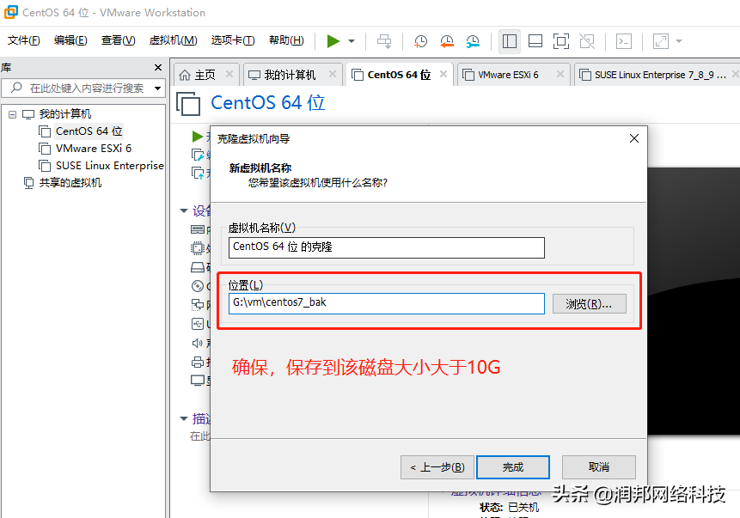Screen dimensions: 740x518
Task: Click the 浏览(R)... button
Action: pos(589,304)
